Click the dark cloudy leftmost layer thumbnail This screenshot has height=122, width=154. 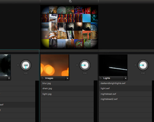pyautogui.click(x=5, y=65)
